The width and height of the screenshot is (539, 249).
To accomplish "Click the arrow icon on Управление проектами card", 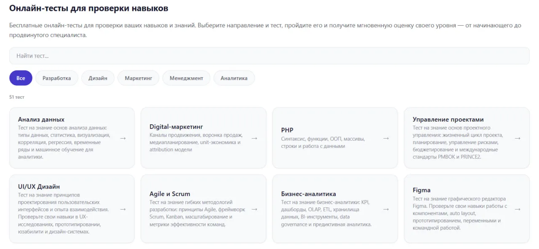I will [518, 138].
